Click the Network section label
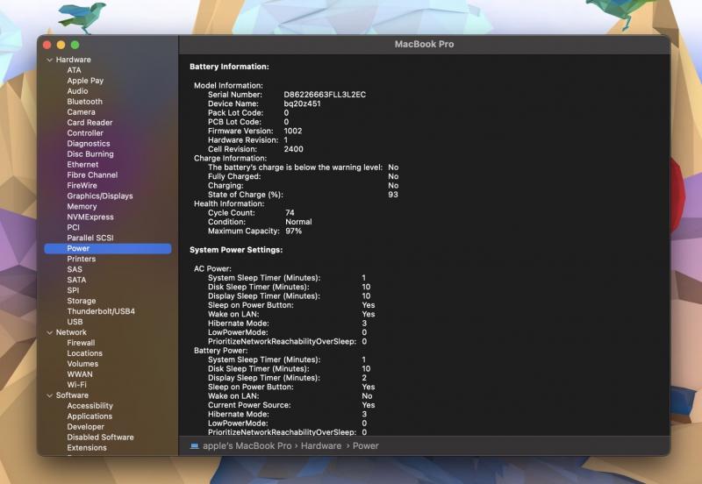 click(x=71, y=332)
